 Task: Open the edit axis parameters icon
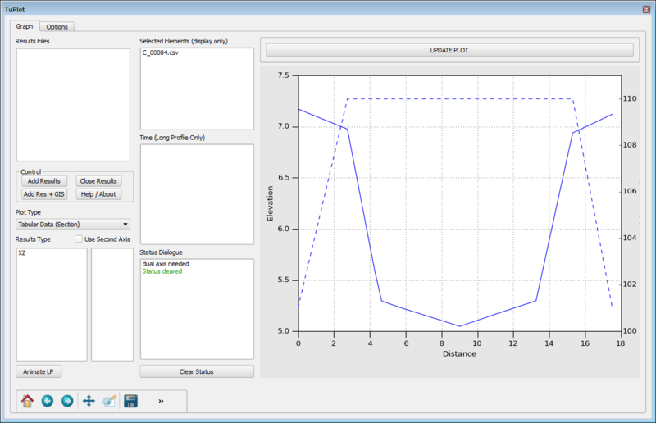click(x=109, y=401)
